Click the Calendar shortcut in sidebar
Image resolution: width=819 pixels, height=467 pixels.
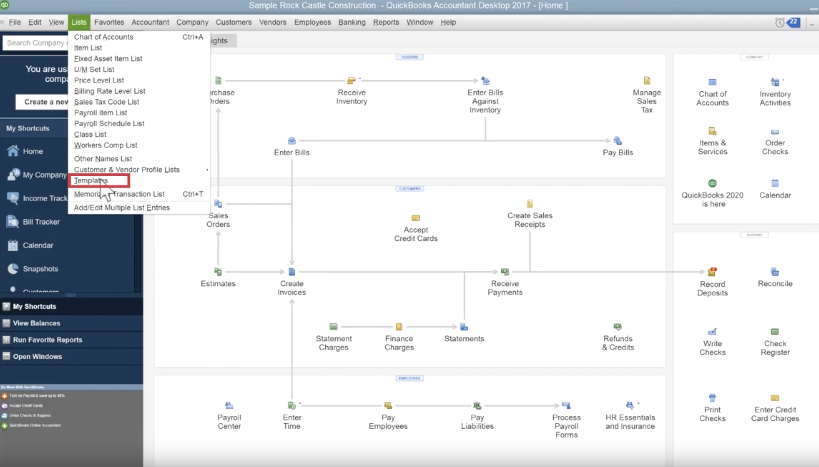pos(38,245)
